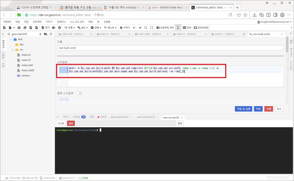Click the add new file plus icon
Screen dimensions: 294x181
[40, 34]
